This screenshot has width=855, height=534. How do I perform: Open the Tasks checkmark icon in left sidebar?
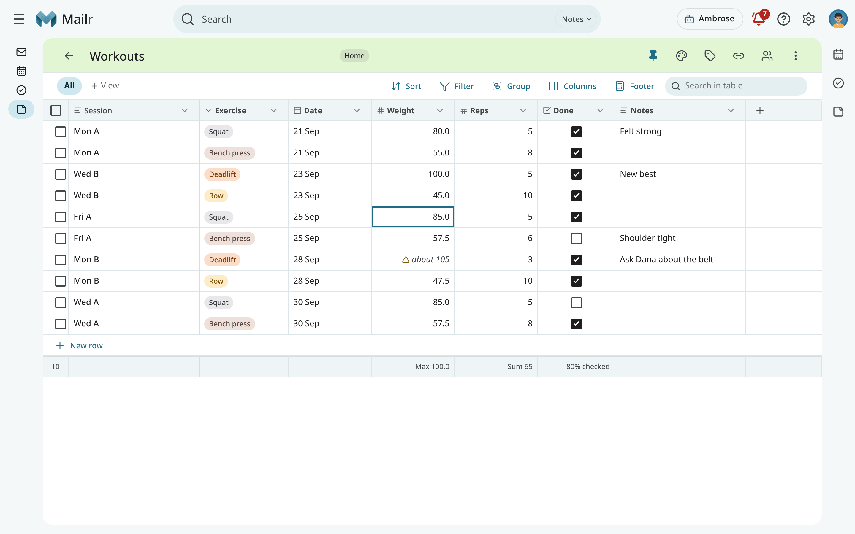point(21,90)
